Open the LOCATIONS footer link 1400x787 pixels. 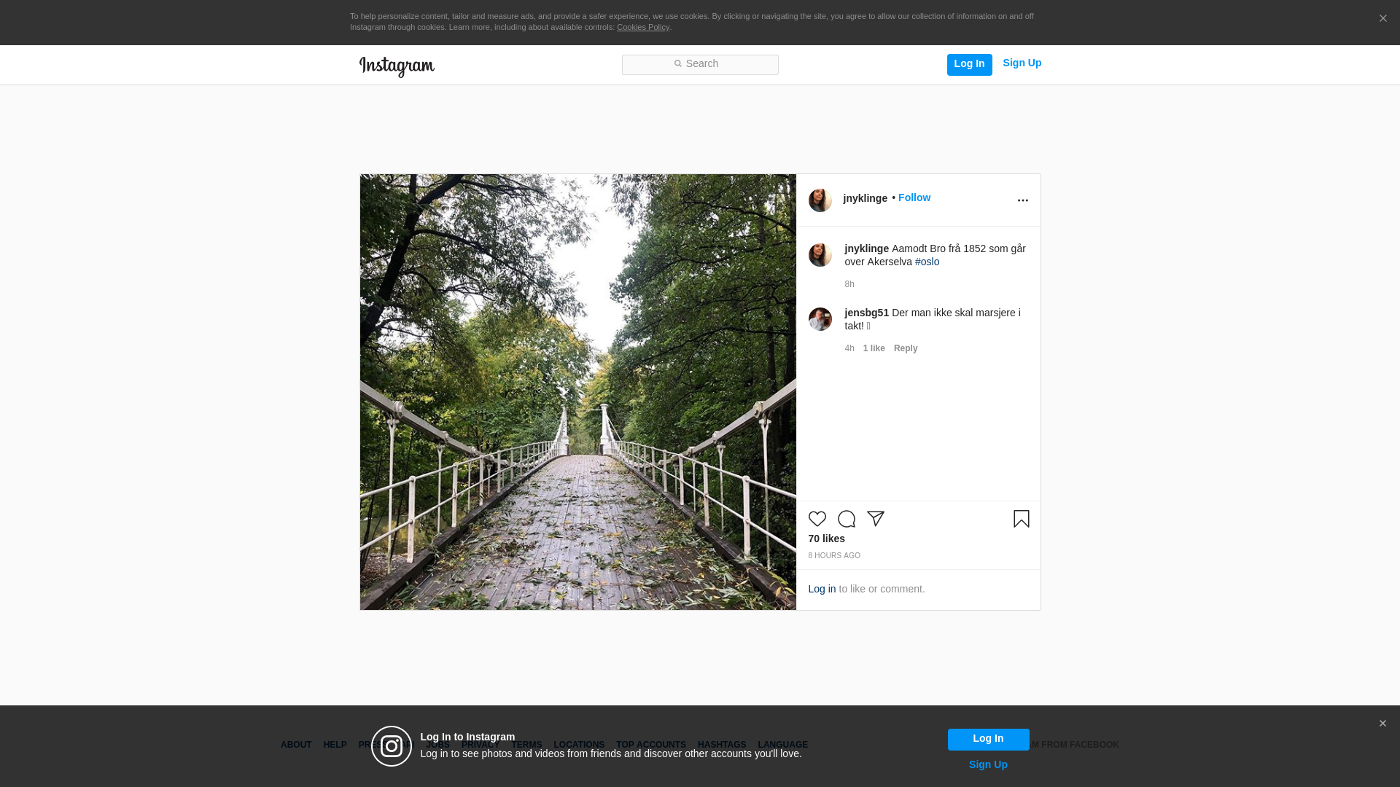point(579,745)
